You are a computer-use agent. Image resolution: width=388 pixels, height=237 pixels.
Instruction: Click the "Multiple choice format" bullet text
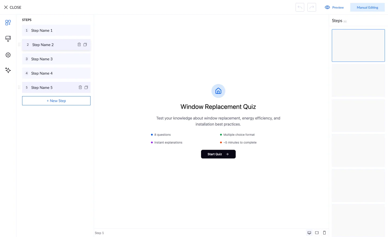(239, 135)
